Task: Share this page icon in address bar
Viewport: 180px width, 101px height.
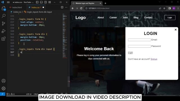Action: [x=160, y=8]
